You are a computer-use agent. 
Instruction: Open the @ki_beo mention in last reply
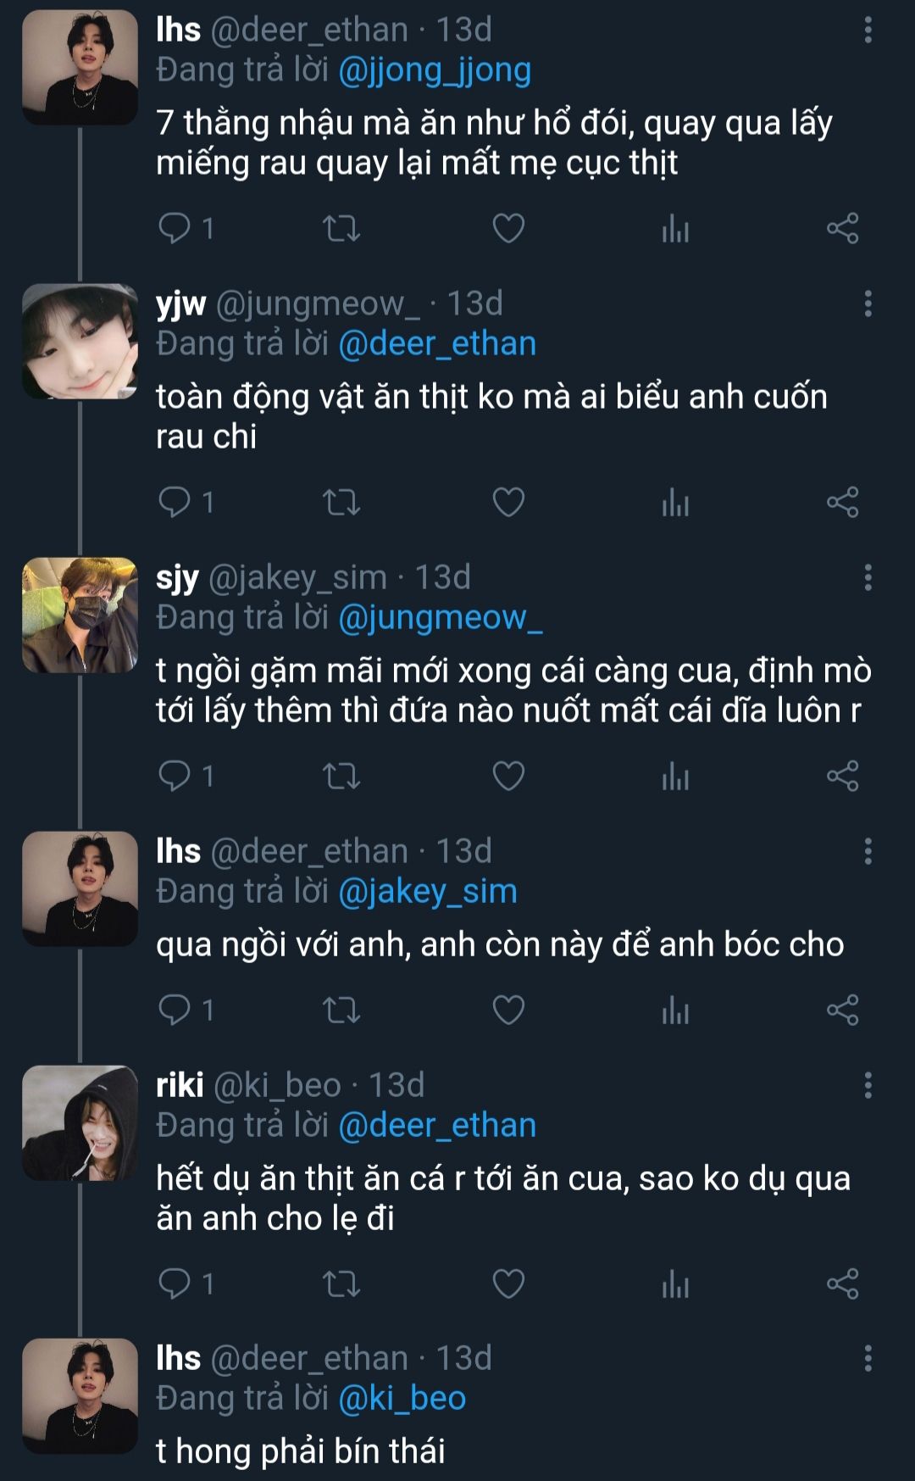pos(402,1398)
